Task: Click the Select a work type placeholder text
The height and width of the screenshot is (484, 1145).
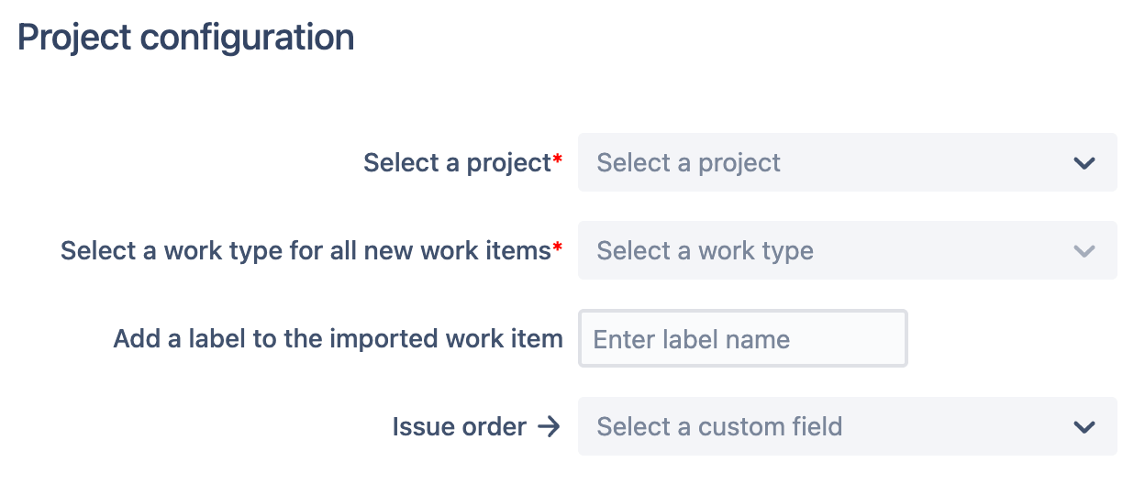Action: point(705,251)
